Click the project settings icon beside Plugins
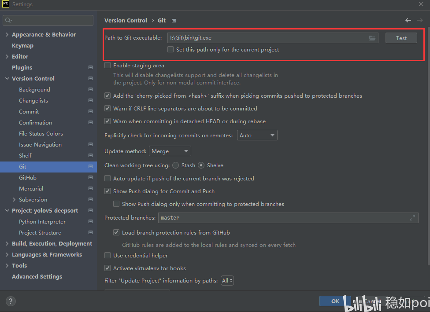The width and height of the screenshot is (430, 312). pyautogui.click(x=90, y=67)
